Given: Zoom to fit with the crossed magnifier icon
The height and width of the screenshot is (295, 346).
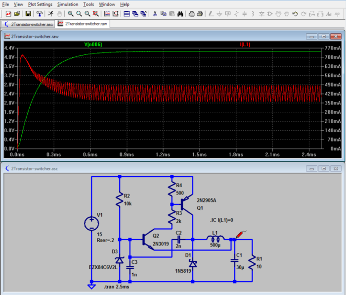Looking at the screenshot, I should point(96,14).
